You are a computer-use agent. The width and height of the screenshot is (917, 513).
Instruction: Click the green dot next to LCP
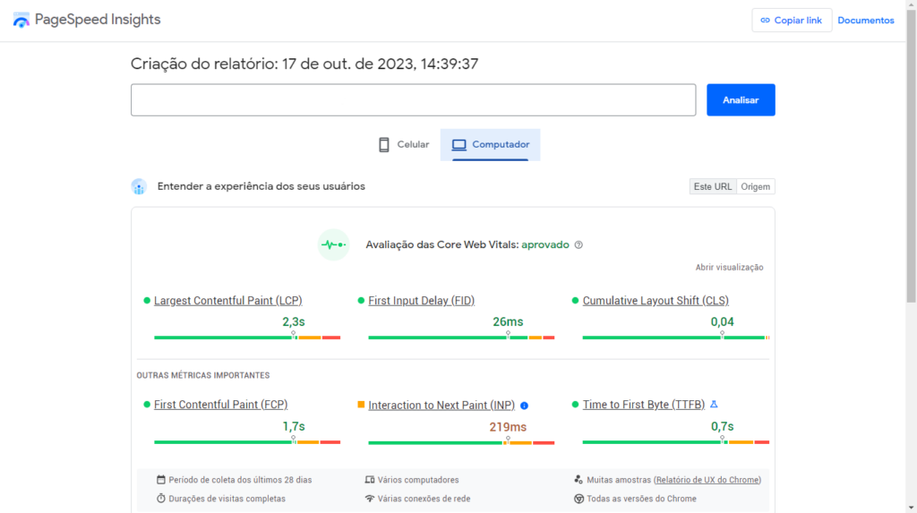pyautogui.click(x=147, y=301)
